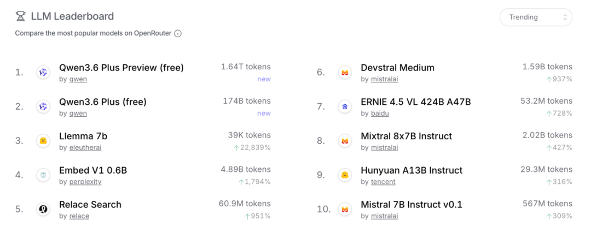Image resolution: width=591 pixels, height=232 pixels.
Task: Click the LLM Leaderboard trophy icon
Action: [20, 17]
